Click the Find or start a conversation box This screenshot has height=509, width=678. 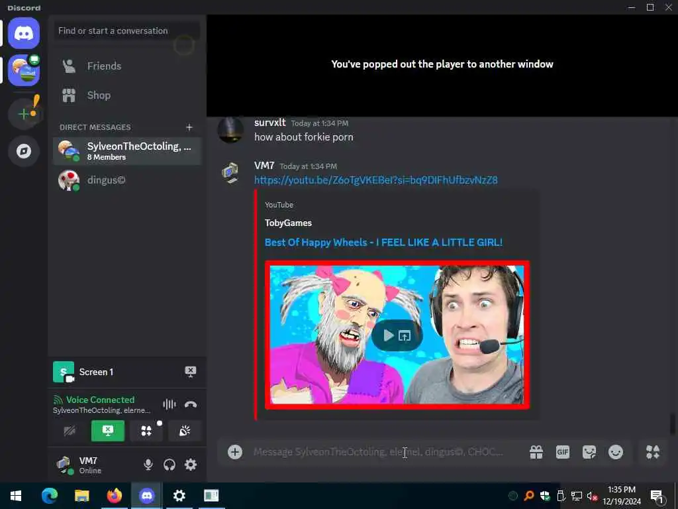tap(126, 30)
